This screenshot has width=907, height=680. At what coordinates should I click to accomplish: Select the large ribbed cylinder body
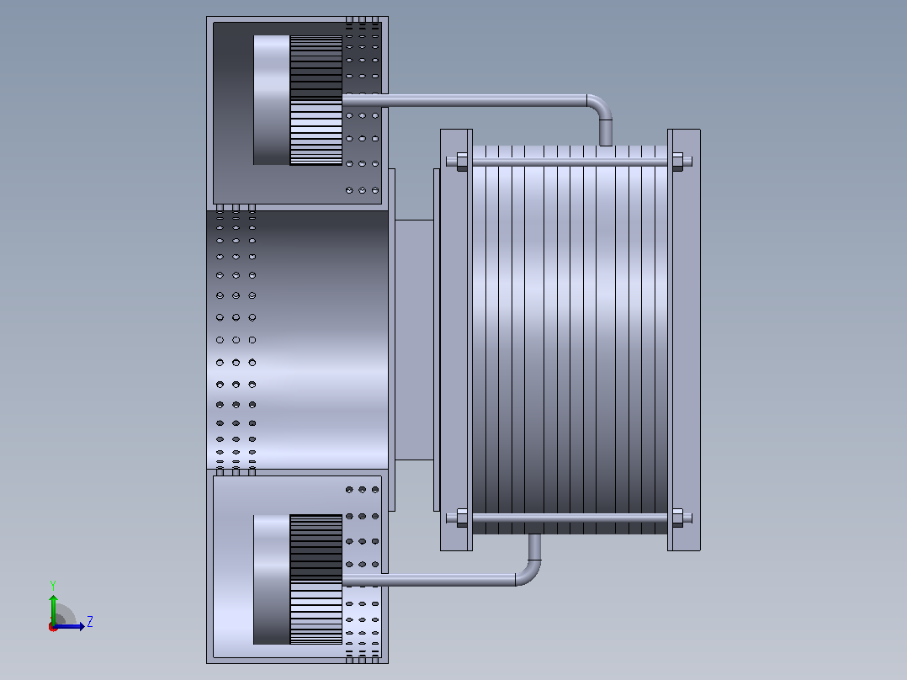570,340
